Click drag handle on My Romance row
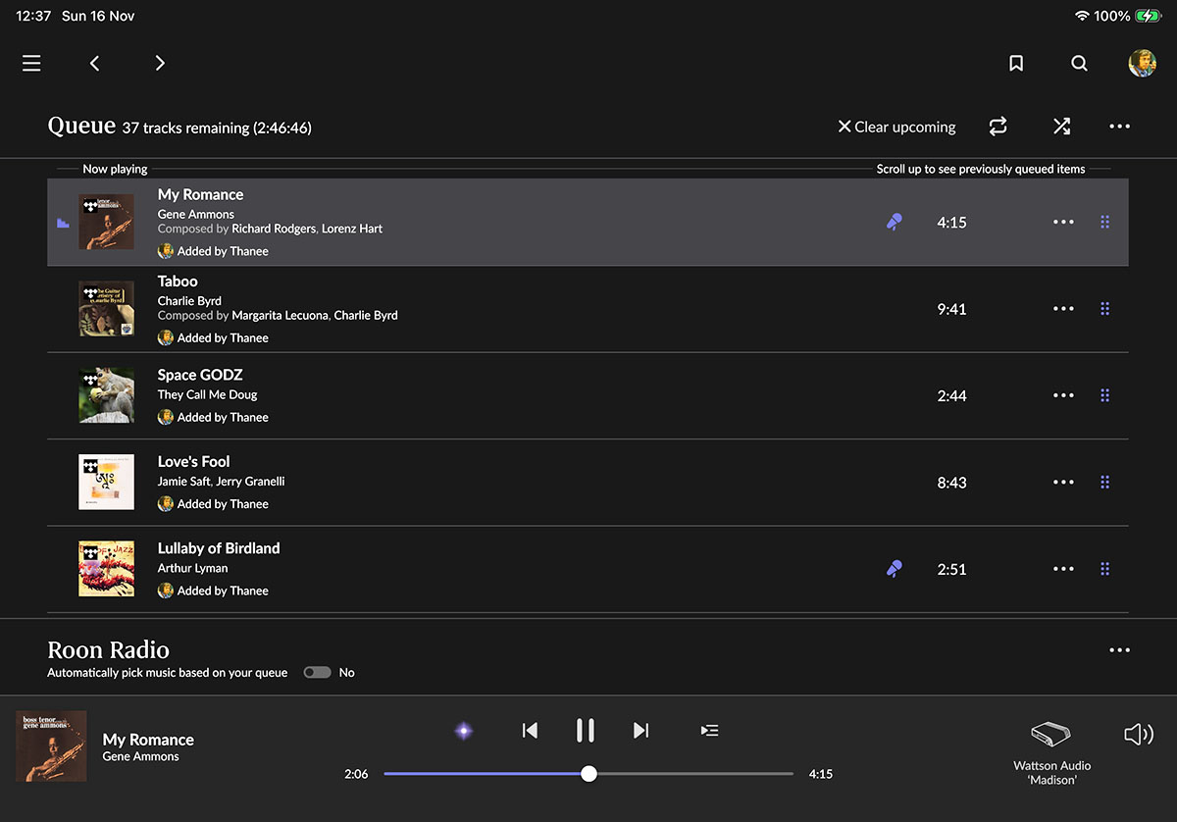The height and width of the screenshot is (822, 1177). click(x=1105, y=223)
